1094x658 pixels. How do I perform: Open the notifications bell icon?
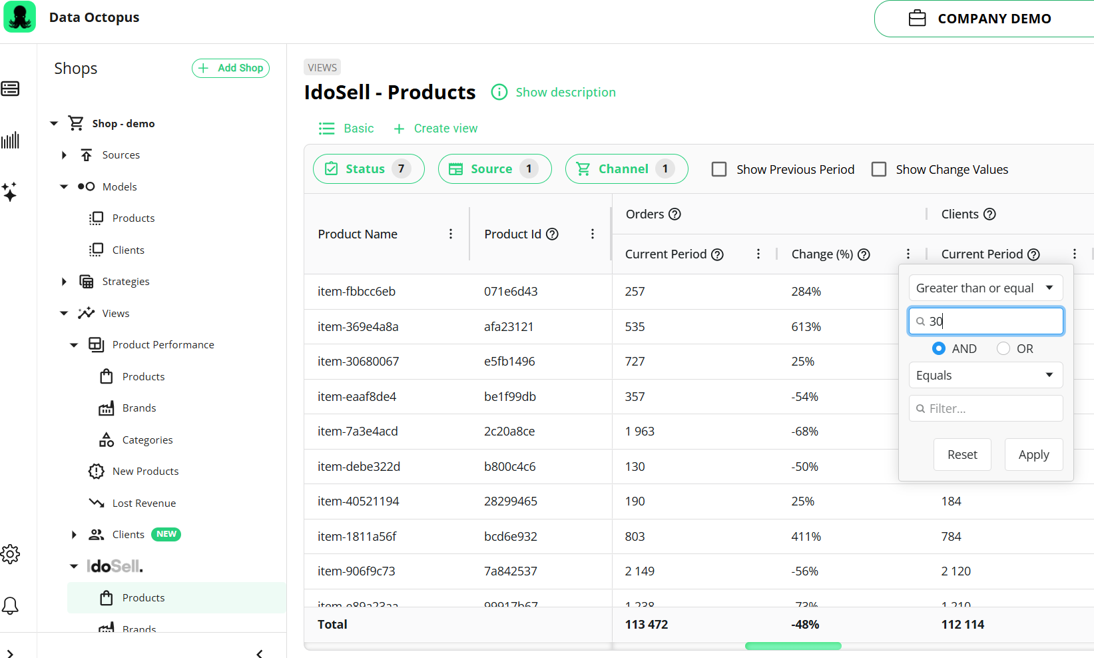click(x=10, y=605)
